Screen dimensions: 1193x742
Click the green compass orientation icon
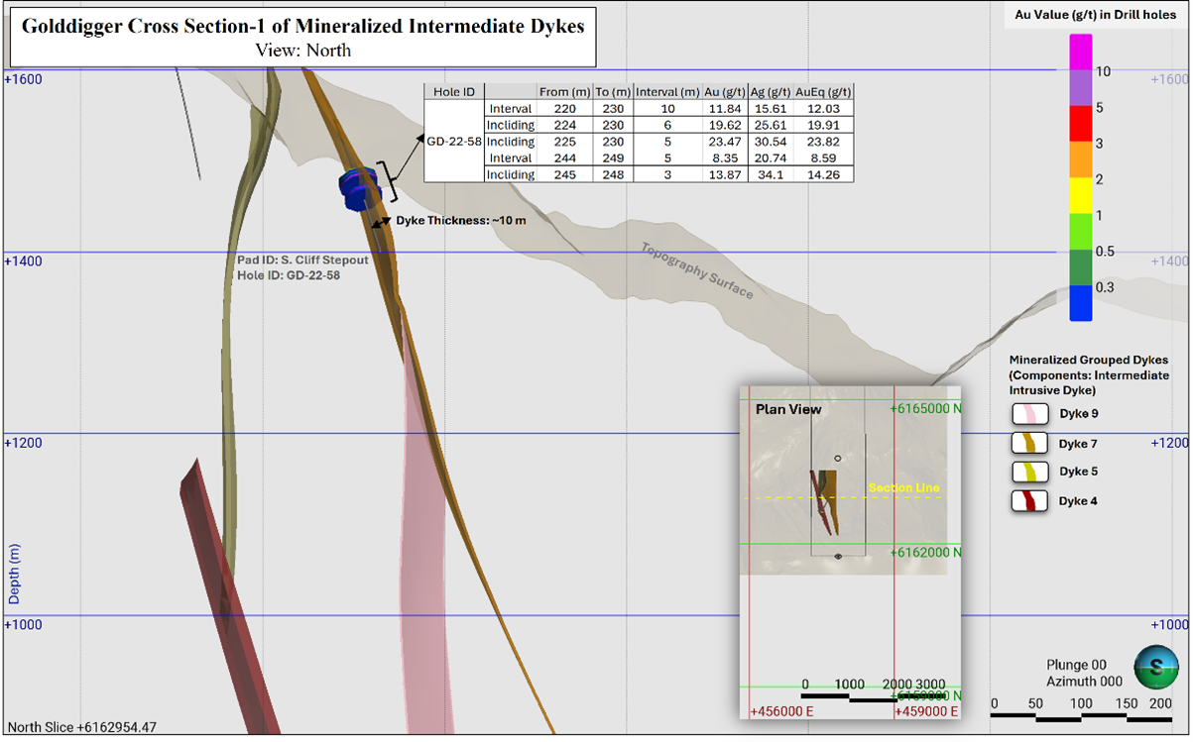coord(1154,665)
